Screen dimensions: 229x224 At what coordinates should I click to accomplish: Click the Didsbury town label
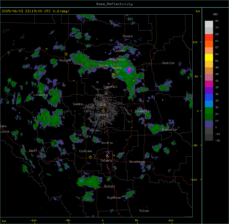click(102, 115)
